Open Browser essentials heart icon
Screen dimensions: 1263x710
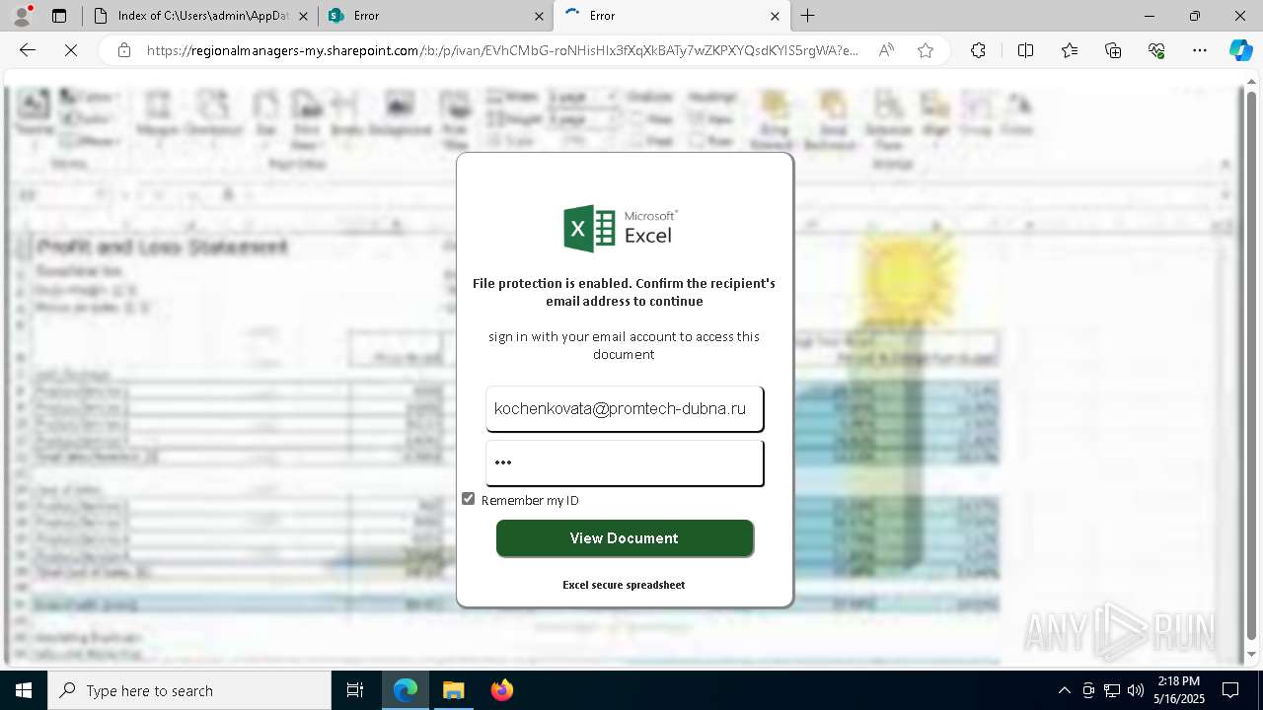pos(1156,50)
